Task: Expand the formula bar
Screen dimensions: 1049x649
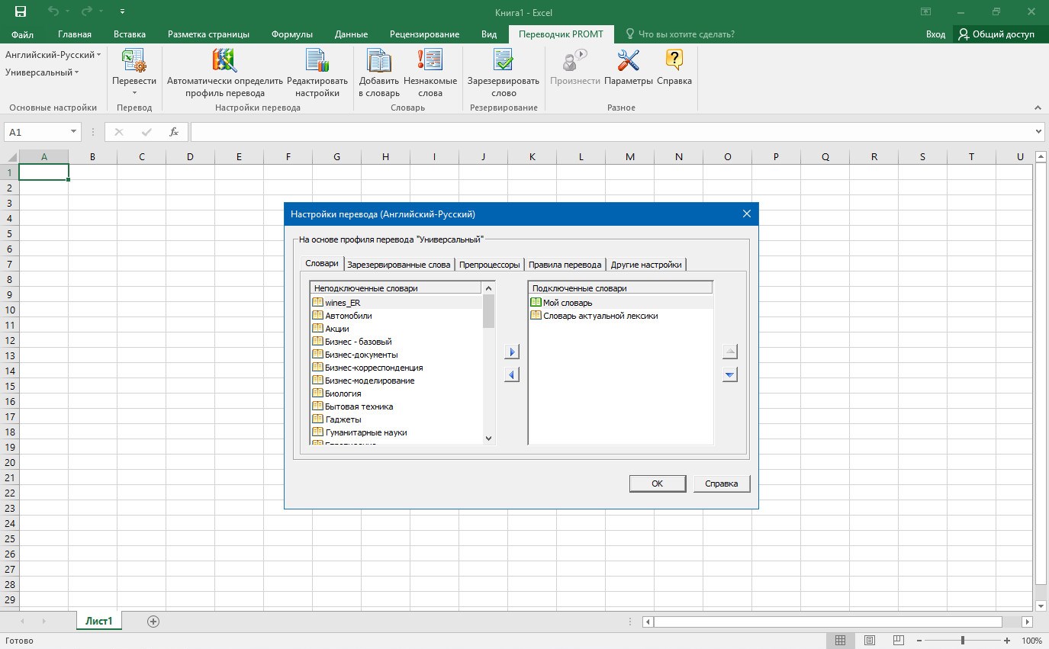Action: tap(1038, 132)
